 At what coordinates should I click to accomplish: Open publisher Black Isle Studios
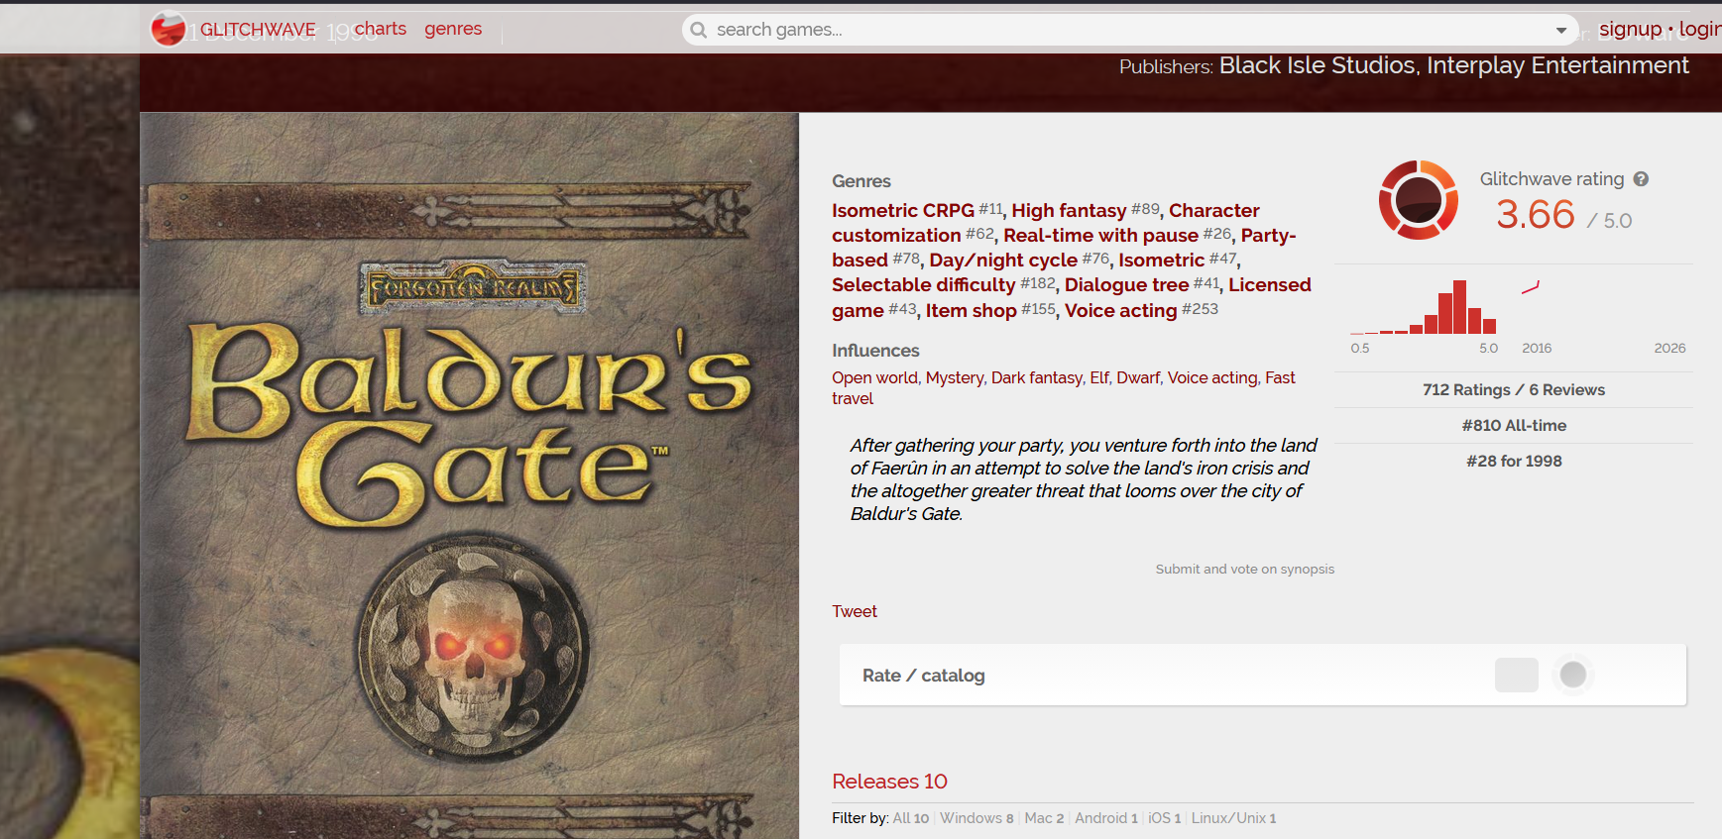1317,65
